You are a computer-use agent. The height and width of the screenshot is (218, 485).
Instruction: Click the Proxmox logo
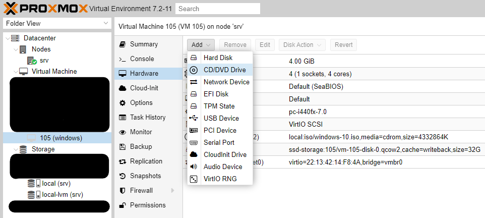click(x=46, y=9)
